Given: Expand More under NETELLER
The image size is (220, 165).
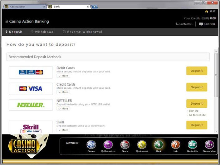Looking at the screenshot, I should [x=63, y=108].
